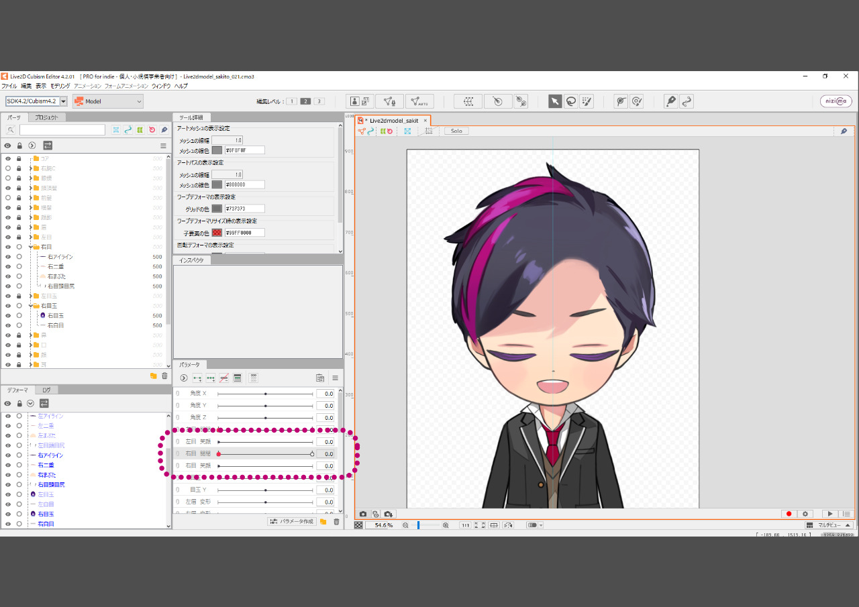The height and width of the screenshot is (607, 859).
Task: Select the art path tool
Action: [x=670, y=101]
